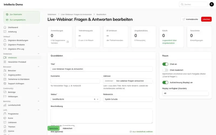Click the Zugang prüfen shield icon
Viewport: 216px width, 135px height.
pos(5,75)
